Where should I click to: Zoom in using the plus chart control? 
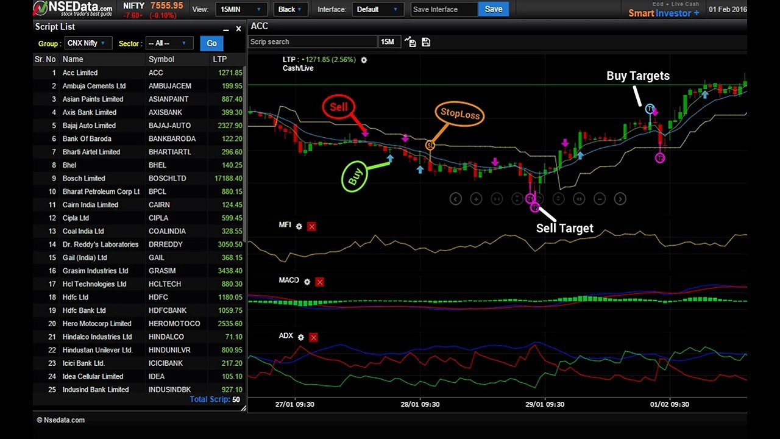coord(476,199)
